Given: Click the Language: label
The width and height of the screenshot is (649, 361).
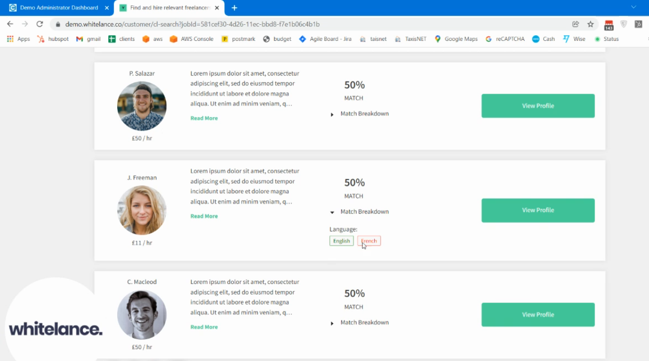Looking at the screenshot, I should tap(343, 229).
